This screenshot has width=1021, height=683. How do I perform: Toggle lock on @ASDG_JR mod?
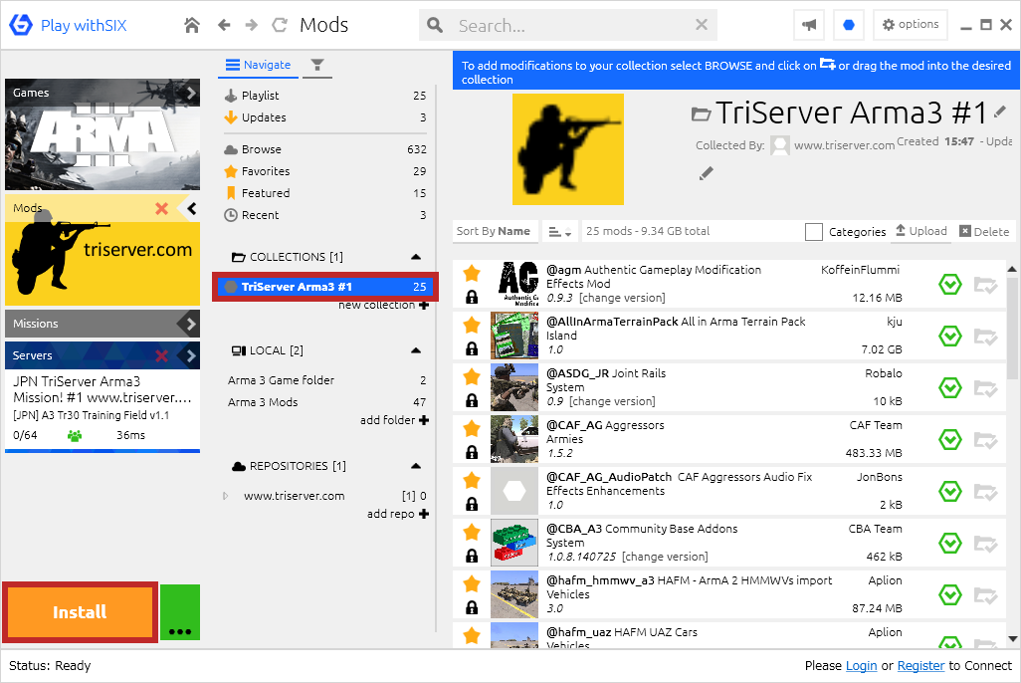(472, 401)
